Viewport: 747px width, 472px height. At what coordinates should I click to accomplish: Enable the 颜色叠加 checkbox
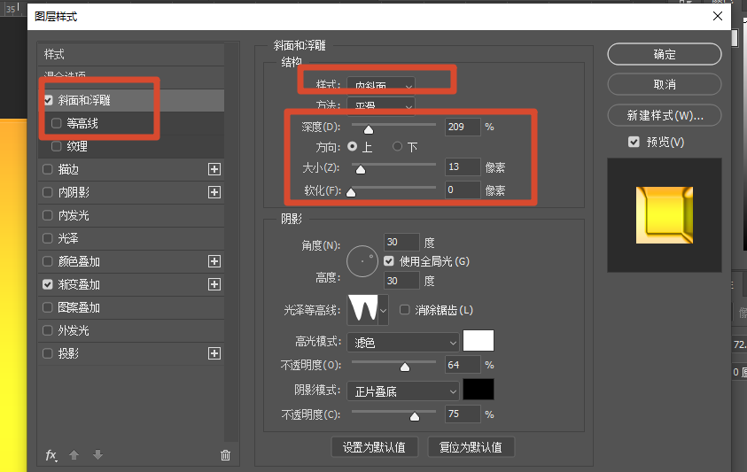[x=48, y=261]
